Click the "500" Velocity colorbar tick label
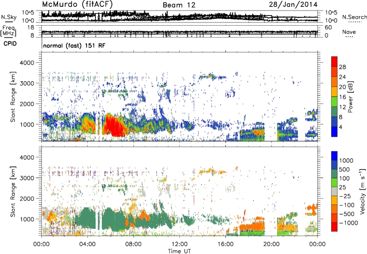The height and width of the screenshot is (254, 367). pos(345,169)
